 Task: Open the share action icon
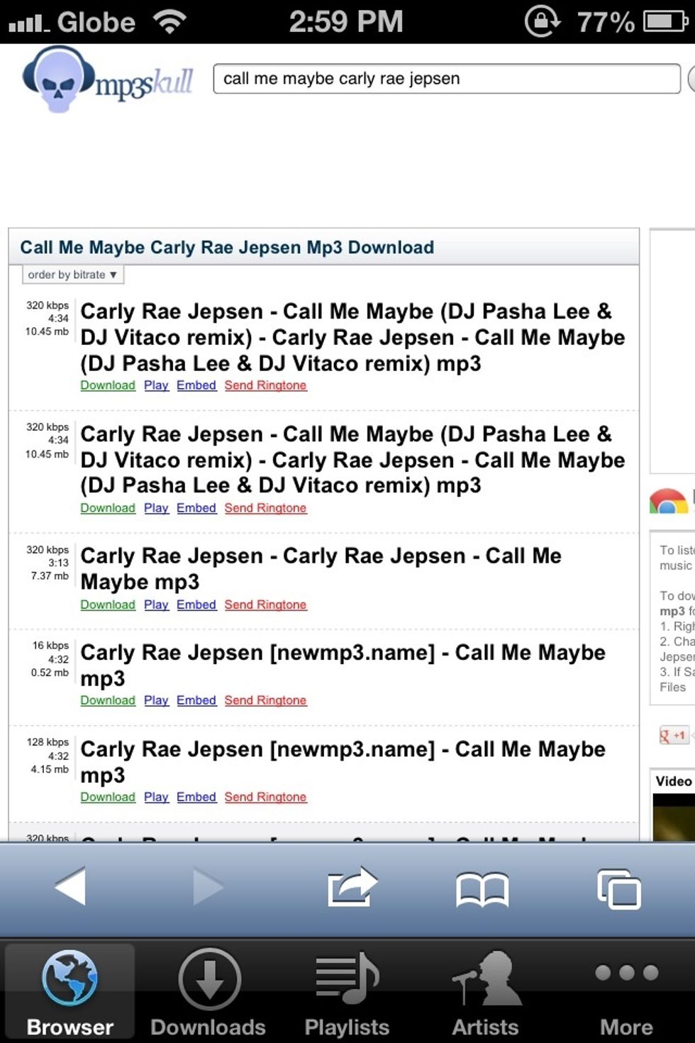[x=352, y=887]
